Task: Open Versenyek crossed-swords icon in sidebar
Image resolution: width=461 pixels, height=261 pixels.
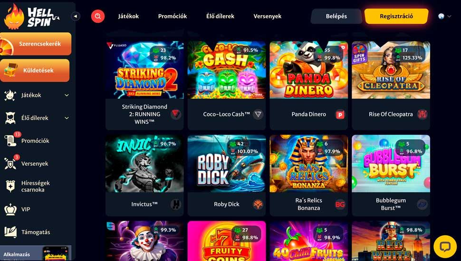Action: [x=10, y=164]
